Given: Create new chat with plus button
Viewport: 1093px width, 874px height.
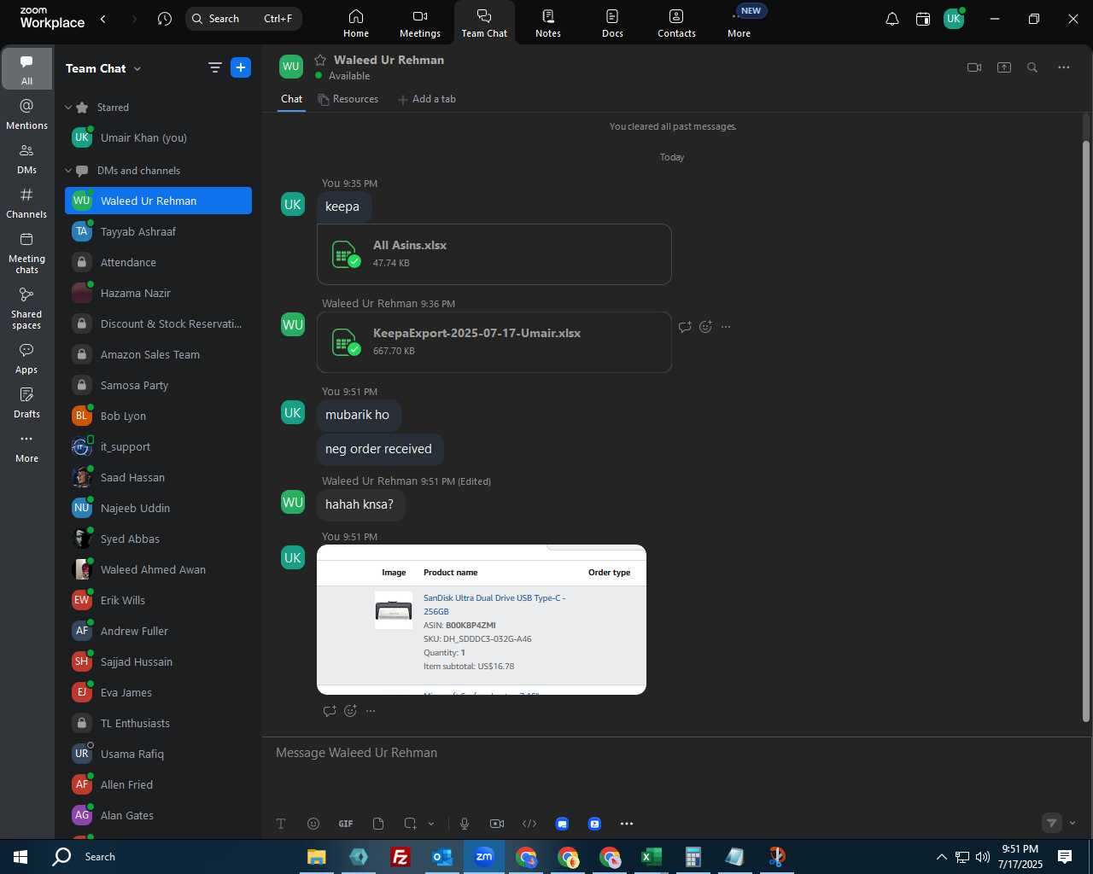Looking at the screenshot, I should [x=241, y=67].
